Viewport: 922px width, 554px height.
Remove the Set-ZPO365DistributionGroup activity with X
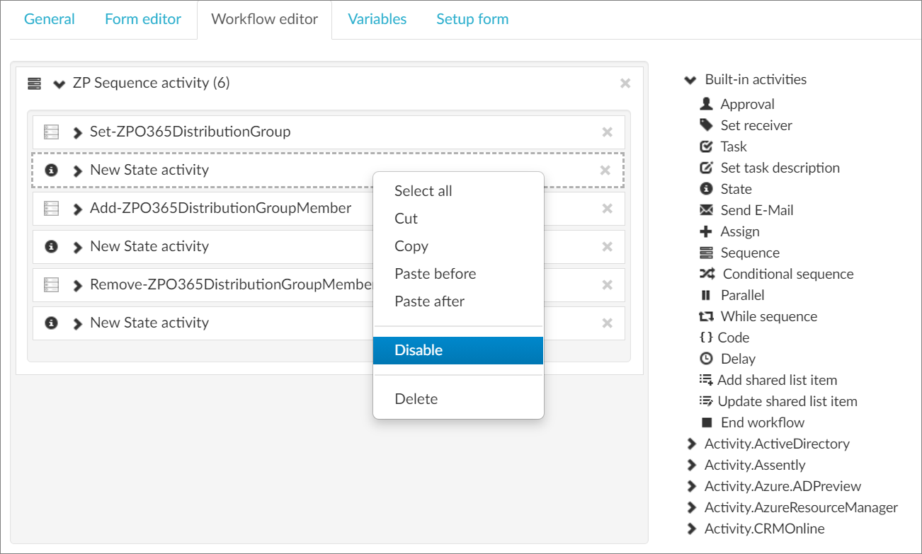click(x=607, y=132)
